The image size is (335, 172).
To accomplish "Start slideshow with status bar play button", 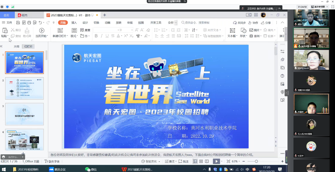I will point(216,161).
